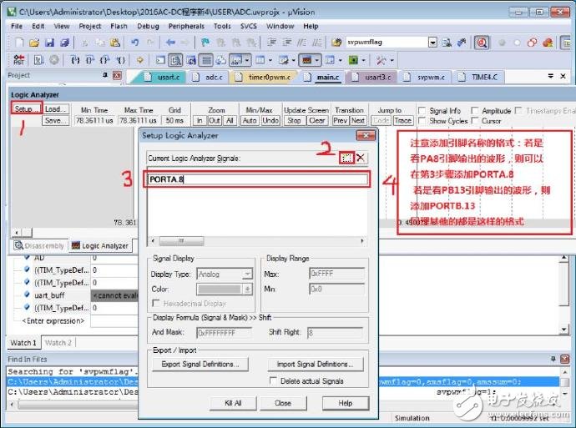Viewport: 576px width, 428px height.
Task: Open the Watch Windows dropdown arrow
Action: pyautogui.click(x=247, y=60)
